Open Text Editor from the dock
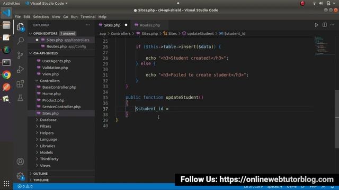 [6, 37]
